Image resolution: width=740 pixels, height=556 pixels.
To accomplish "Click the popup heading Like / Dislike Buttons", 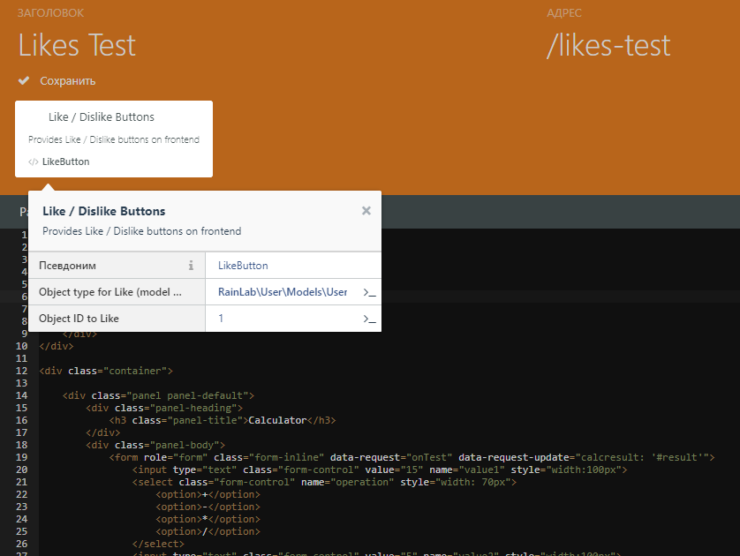I will click(104, 211).
